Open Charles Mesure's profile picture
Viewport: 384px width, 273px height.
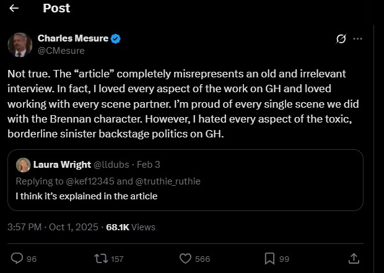tap(20, 45)
